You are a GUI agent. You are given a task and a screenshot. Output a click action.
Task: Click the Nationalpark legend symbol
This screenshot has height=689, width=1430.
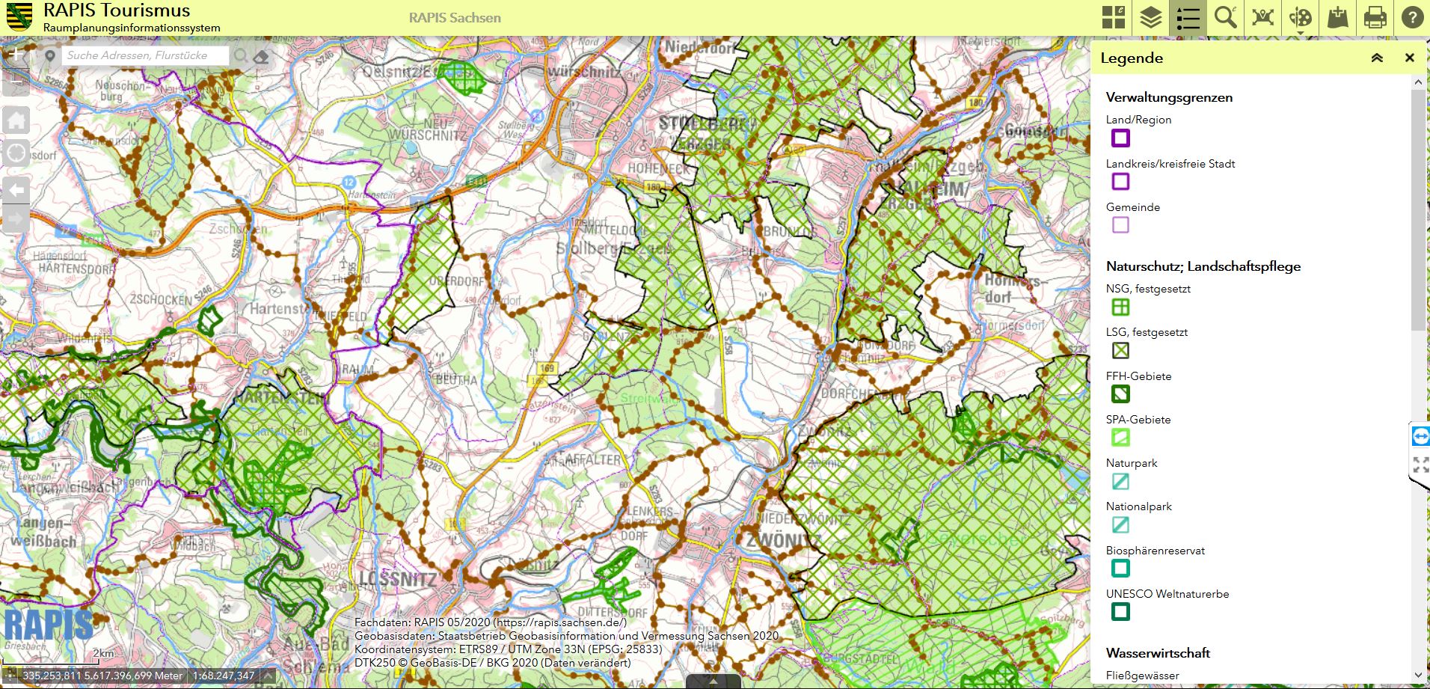pos(1120,524)
